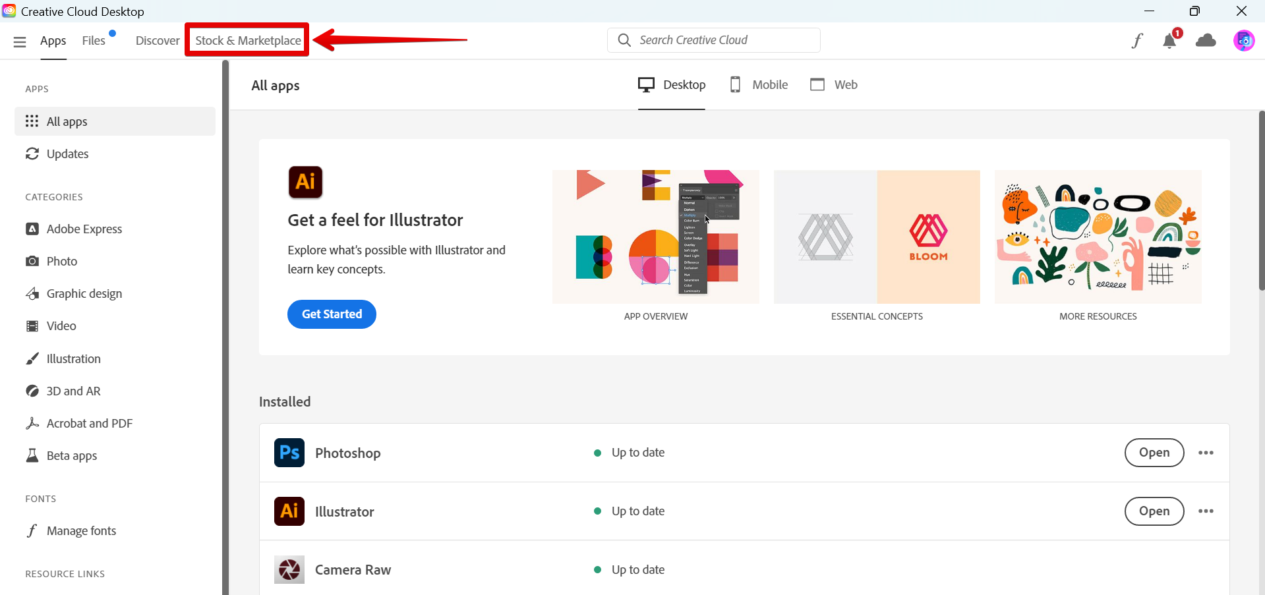Viewport: 1265px width, 595px height.
Task: Open more options for Photoshop
Action: pos(1206,453)
